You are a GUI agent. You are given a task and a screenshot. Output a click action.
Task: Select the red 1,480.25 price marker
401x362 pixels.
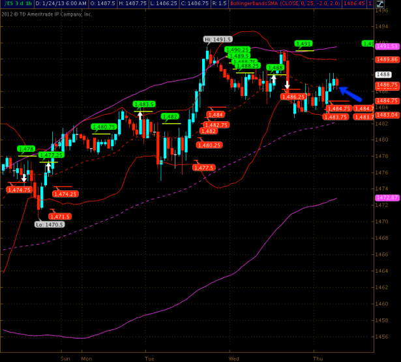pos(209,145)
